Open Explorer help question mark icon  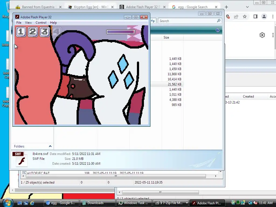tap(218, 30)
